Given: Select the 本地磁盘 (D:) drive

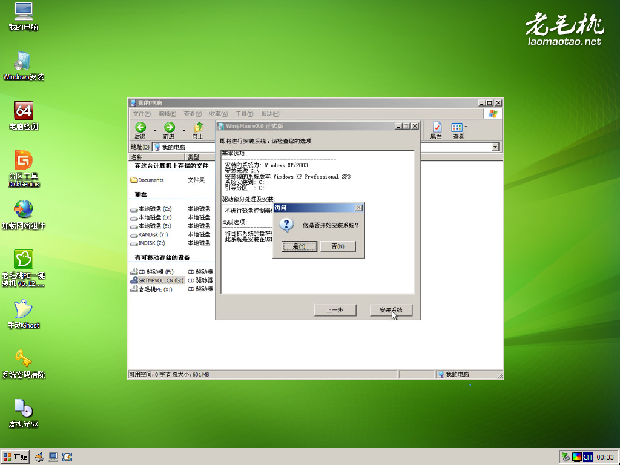Looking at the screenshot, I should [x=151, y=217].
